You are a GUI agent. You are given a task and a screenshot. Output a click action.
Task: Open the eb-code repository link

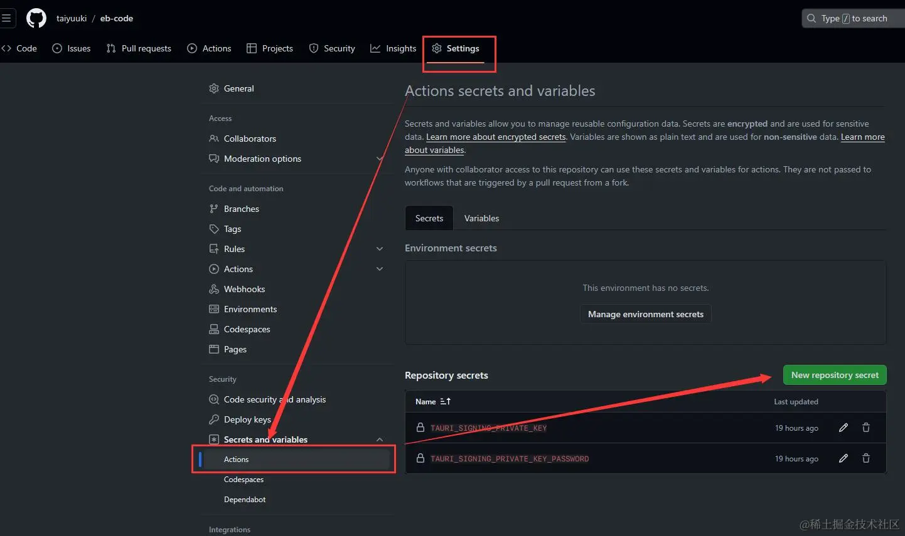(117, 18)
